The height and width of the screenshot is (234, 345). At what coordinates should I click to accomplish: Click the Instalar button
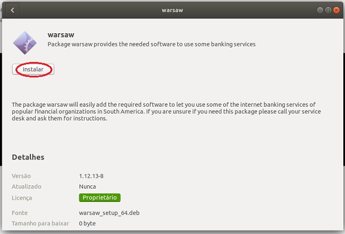[x=33, y=69]
